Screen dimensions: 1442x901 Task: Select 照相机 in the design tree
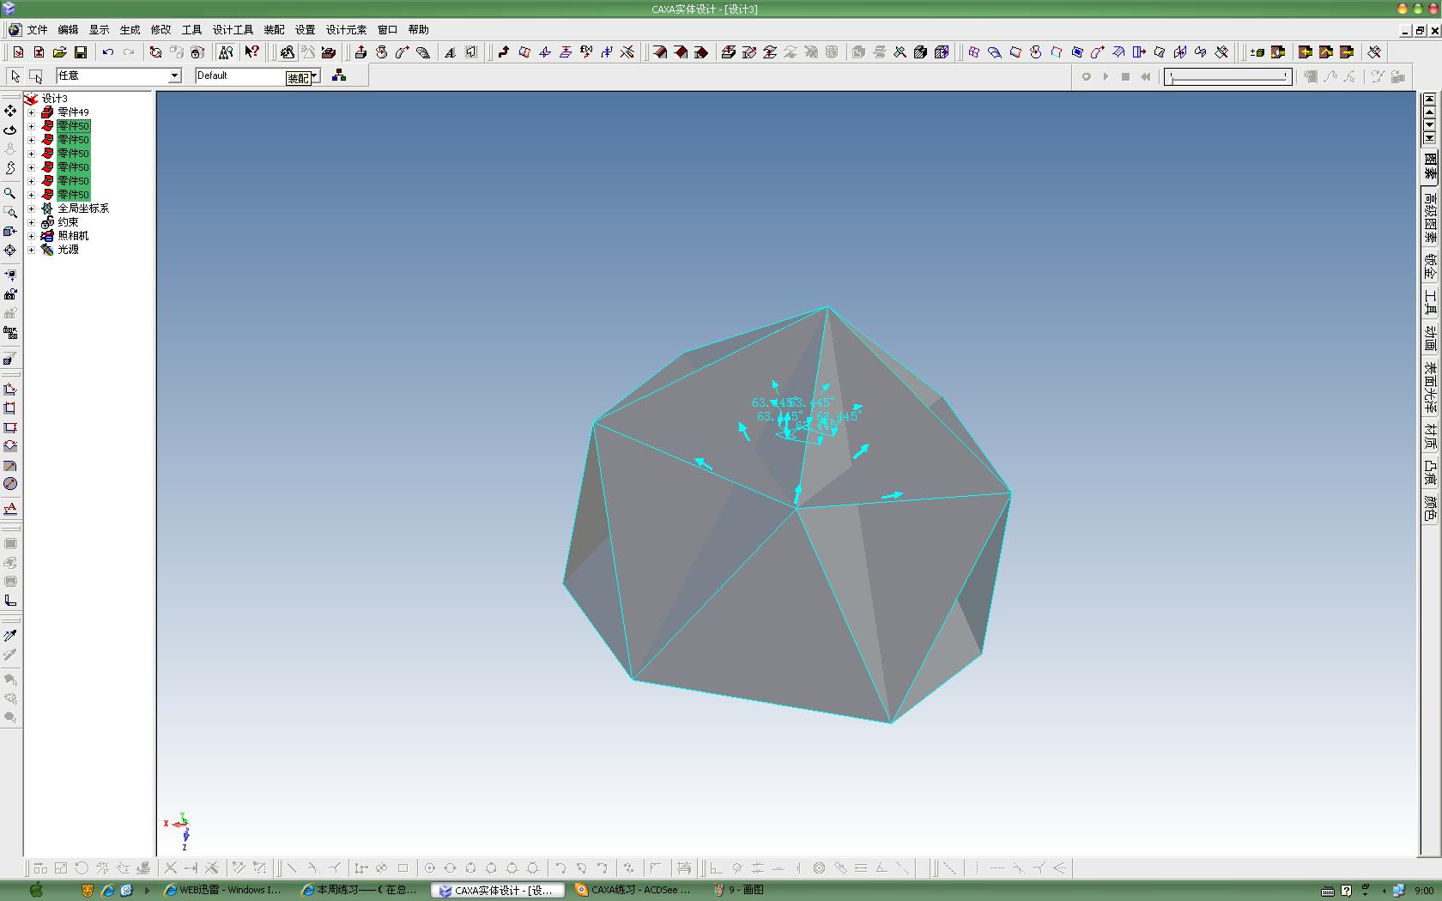[x=73, y=236]
